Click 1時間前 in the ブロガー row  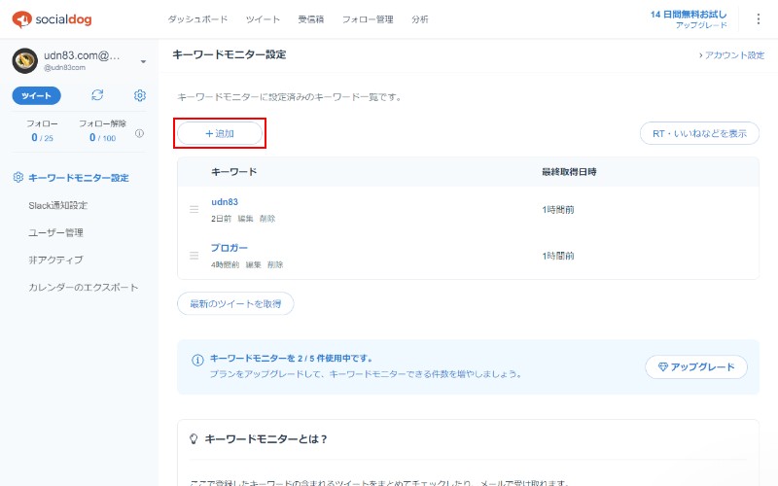click(557, 256)
